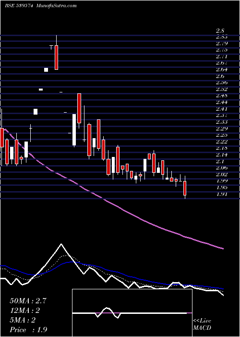Click the 2.22 price axis label
Viewport: 240px width, 337px height.
coord(222,142)
